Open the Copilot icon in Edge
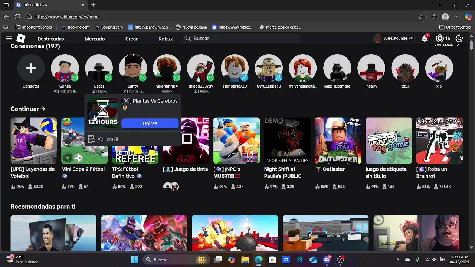Image resolution: width=475 pixels, height=267 pixels. (x=468, y=17)
